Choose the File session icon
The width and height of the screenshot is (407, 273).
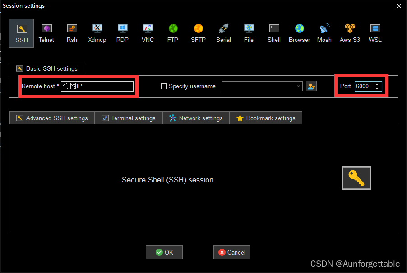pyautogui.click(x=249, y=33)
